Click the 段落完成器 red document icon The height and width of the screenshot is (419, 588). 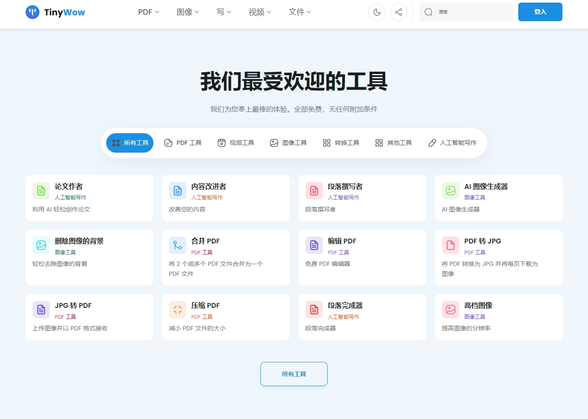[314, 310]
